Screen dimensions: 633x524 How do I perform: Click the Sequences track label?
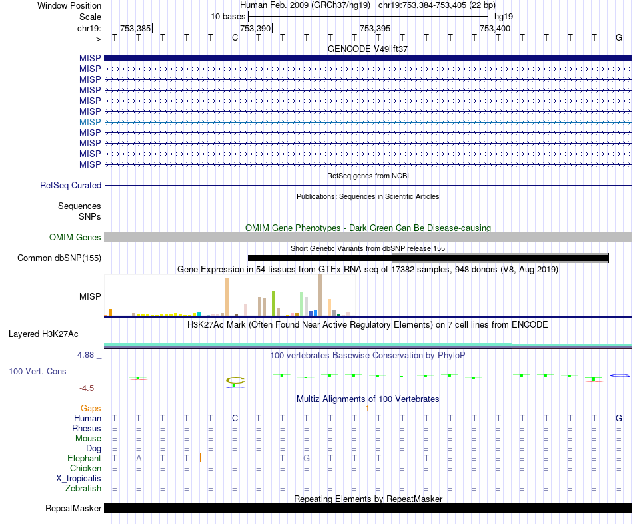[79, 206]
